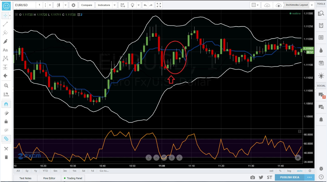The height and width of the screenshot is (182, 327).
Task: Select the crosshair cursor tool
Action: [5, 15]
